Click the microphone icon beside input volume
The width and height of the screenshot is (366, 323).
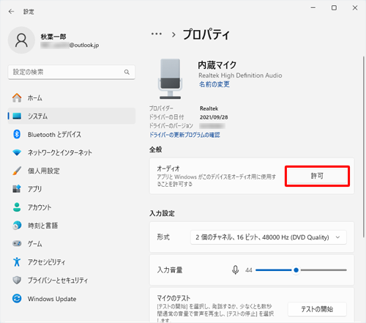pos(235,270)
